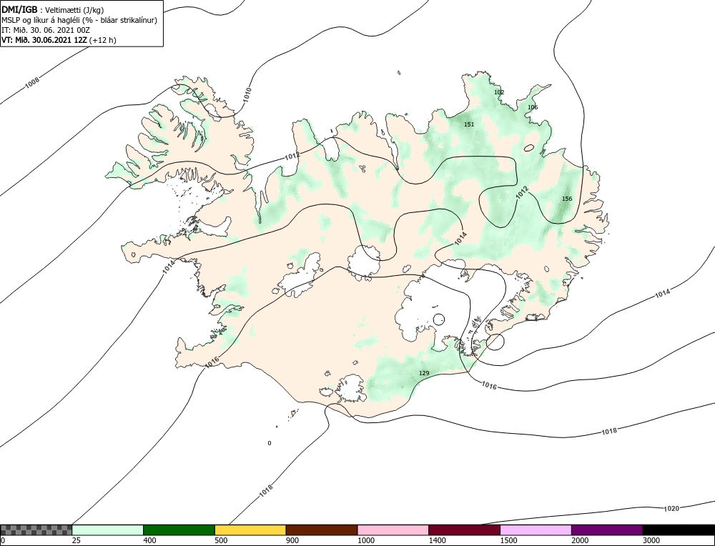
Task: Click the yellow 500–900 legend swatch
Action: [250, 530]
